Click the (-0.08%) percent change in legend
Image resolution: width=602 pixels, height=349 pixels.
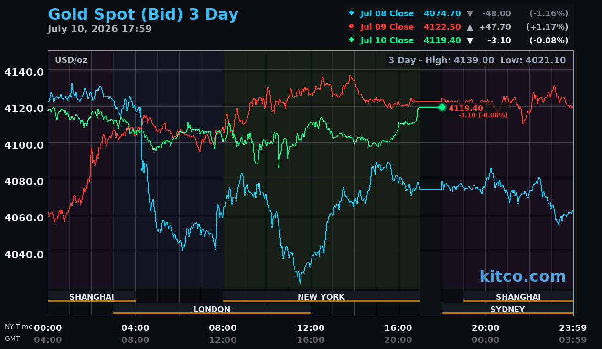pyautogui.click(x=548, y=41)
